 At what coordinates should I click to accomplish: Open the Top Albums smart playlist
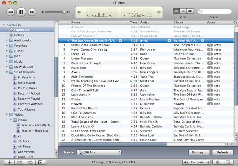coord(26,109)
